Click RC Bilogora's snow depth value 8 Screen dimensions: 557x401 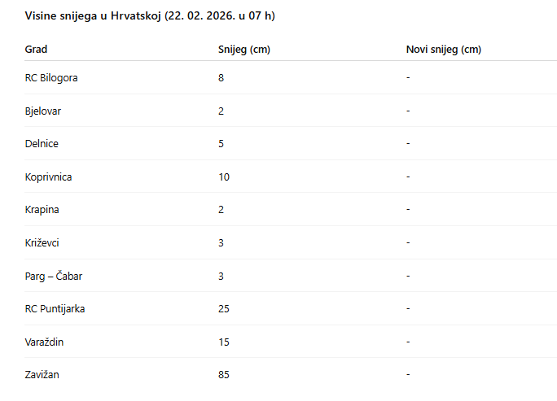tap(221, 78)
